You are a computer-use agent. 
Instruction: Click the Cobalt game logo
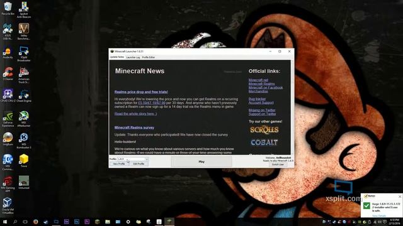[264, 143]
